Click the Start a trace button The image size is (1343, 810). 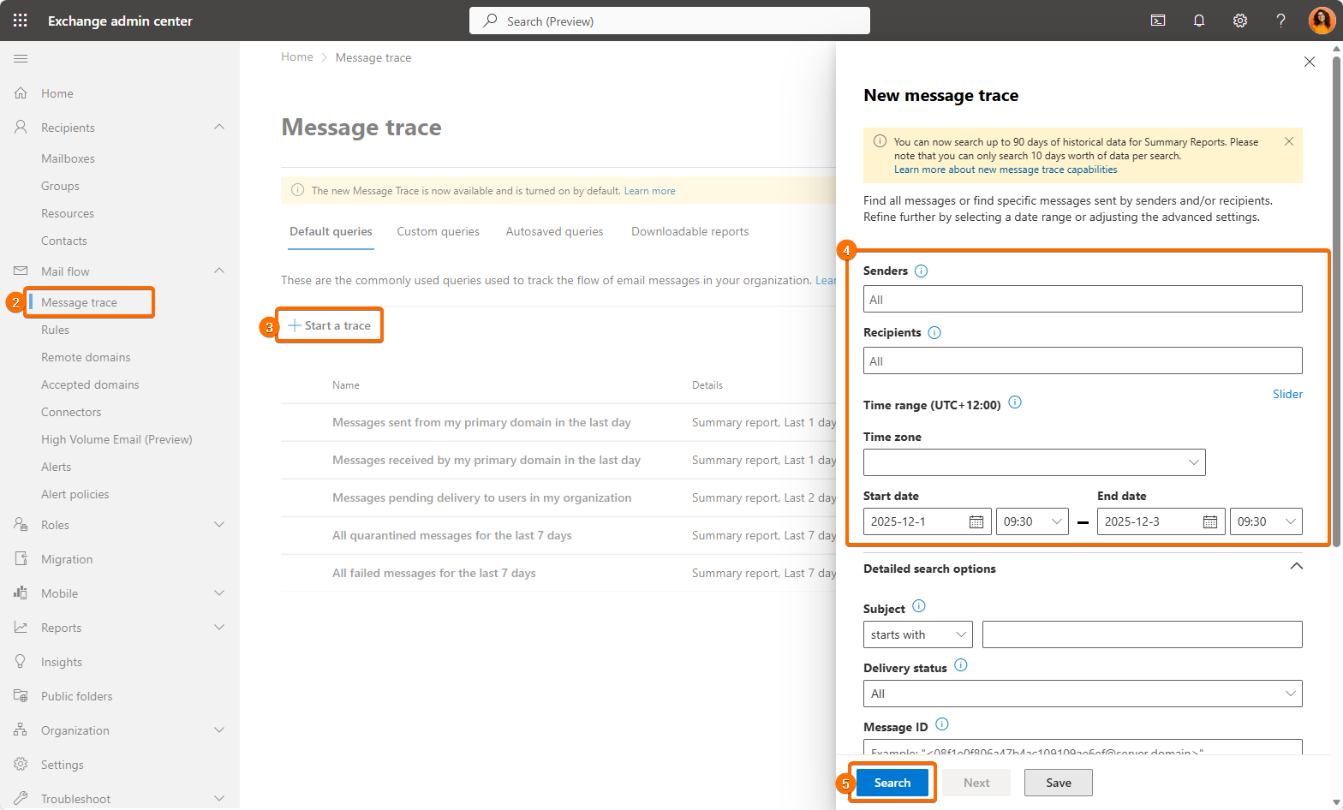330,325
